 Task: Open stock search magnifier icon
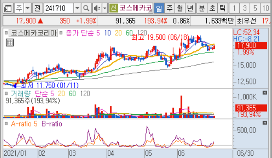[86, 8]
